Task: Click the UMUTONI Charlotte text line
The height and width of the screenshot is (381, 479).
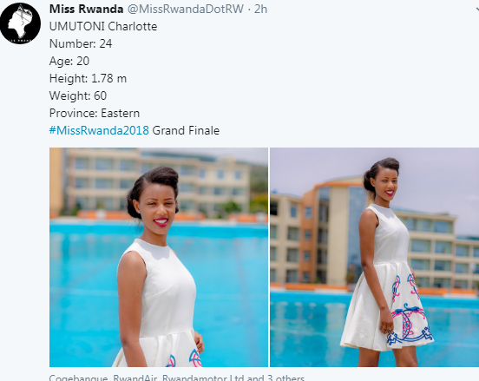Action: click(103, 27)
